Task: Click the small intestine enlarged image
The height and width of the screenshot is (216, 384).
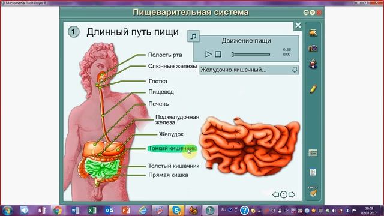Action: point(250,146)
